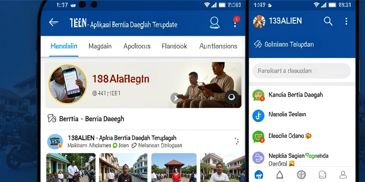Viewport: 365px width, 182px height.
Task: Open the 138ALIEN post avatar icon
Action: pyautogui.click(x=55, y=141)
